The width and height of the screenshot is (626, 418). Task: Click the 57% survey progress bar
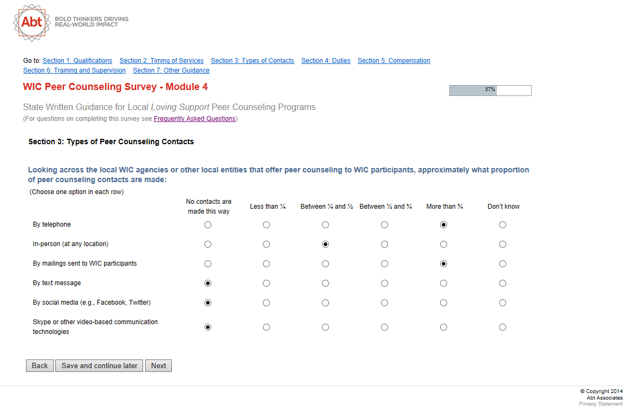[490, 91]
